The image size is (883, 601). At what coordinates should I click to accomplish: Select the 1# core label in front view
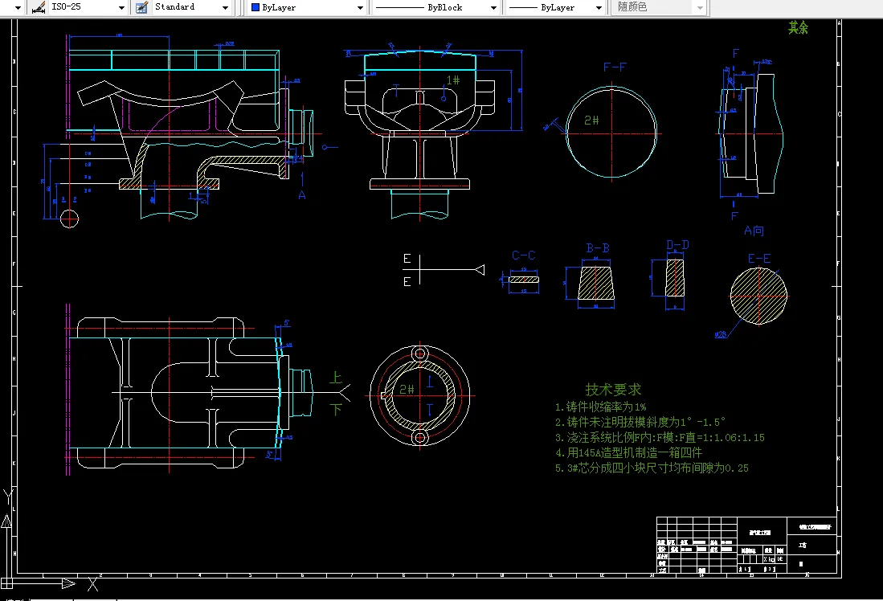tap(453, 80)
